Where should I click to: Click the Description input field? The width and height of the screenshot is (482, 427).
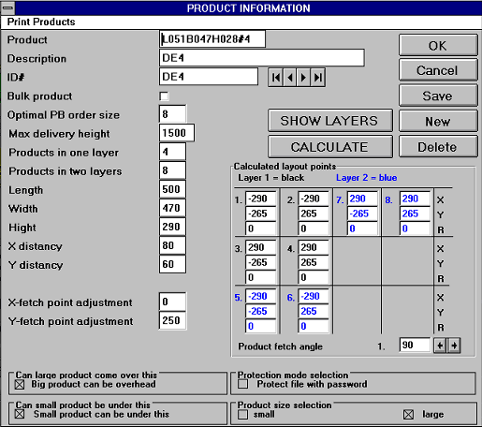click(262, 58)
